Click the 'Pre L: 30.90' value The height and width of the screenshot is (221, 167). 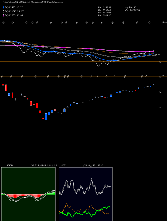(105, 13)
